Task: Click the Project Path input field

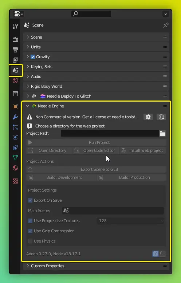Action: [x=110, y=133]
